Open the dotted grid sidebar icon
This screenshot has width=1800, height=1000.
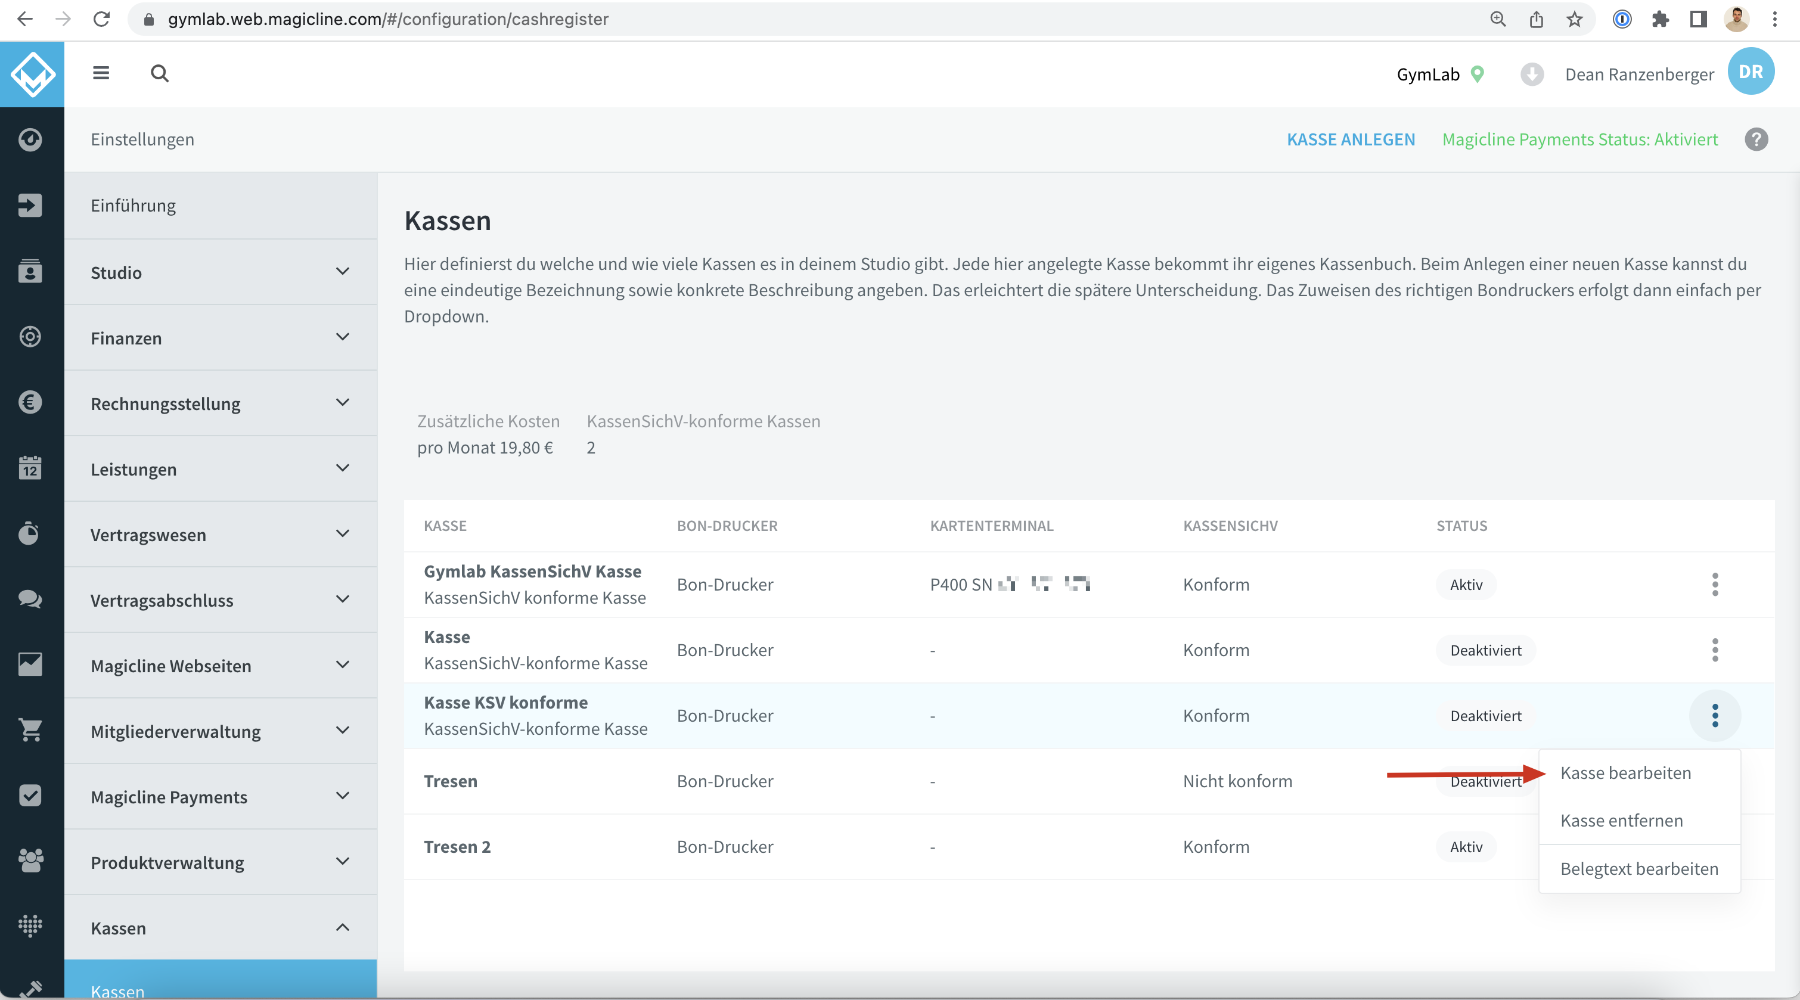(x=30, y=927)
